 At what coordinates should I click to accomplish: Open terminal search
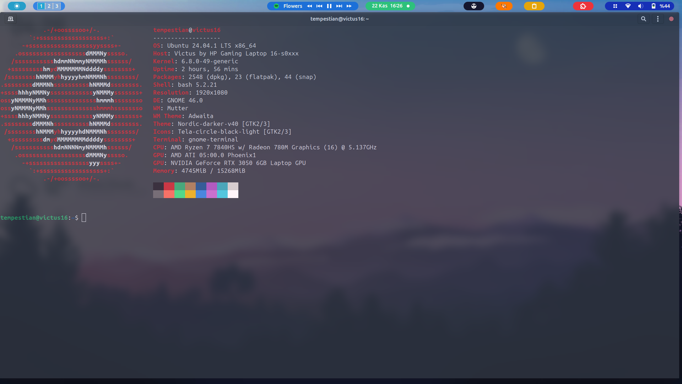tap(643, 19)
